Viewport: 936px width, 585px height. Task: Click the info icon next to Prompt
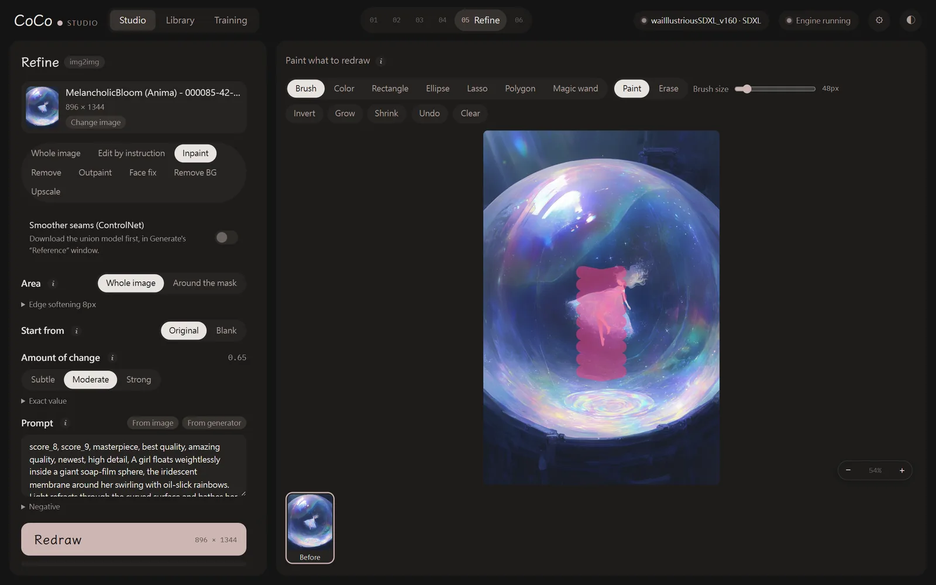[66, 423]
